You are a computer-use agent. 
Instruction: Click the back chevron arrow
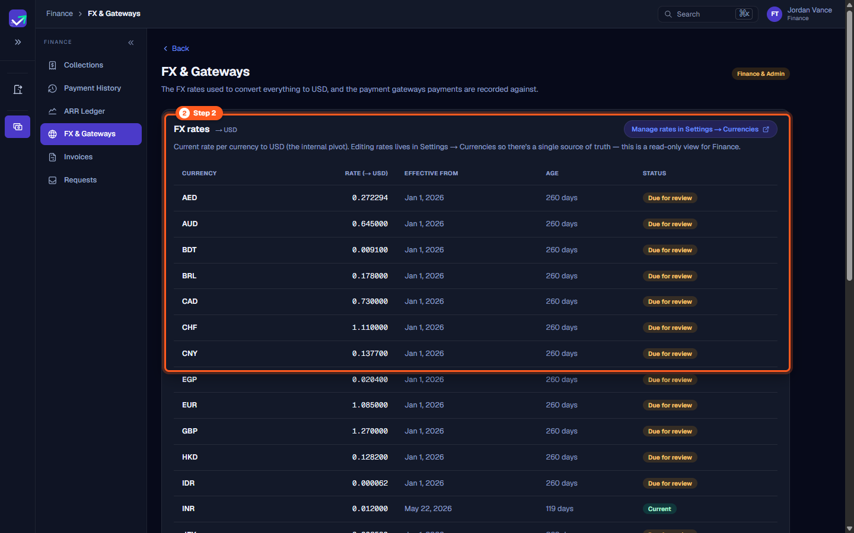click(x=165, y=49)
